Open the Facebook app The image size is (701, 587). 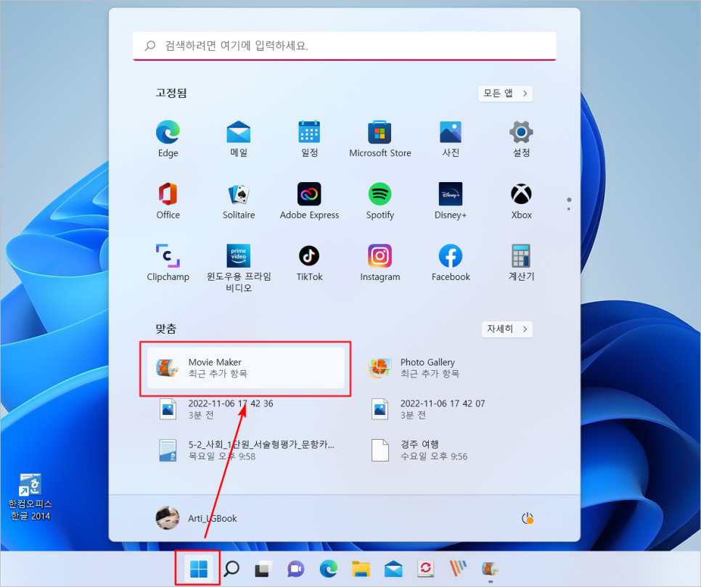click(451, 263)
